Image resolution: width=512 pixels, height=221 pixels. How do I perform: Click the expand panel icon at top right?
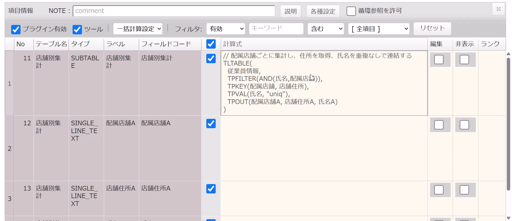tap(498, 9)
